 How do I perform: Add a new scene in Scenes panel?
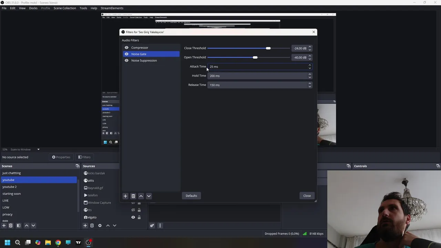pyautogui.click(x=4, y=226)
